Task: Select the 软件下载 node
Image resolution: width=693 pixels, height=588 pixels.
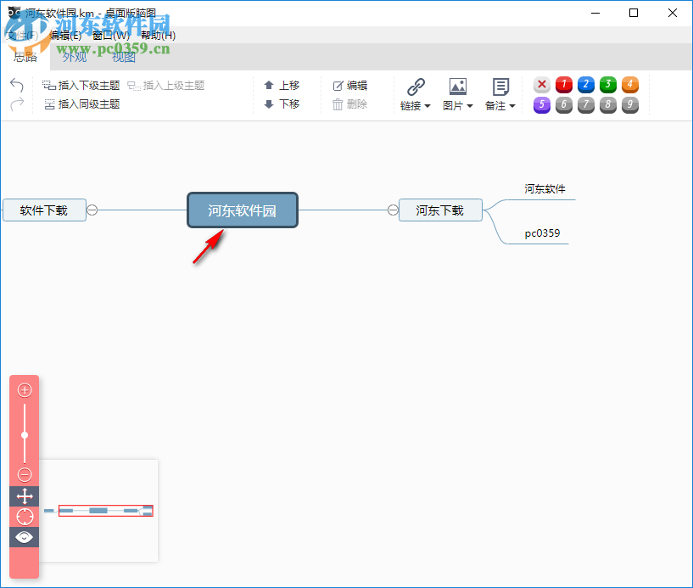Action: pyautogui.click(x=44, y=210)
